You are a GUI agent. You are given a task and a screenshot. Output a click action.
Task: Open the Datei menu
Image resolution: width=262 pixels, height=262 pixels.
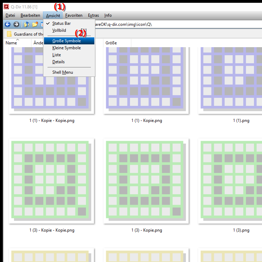10,15
